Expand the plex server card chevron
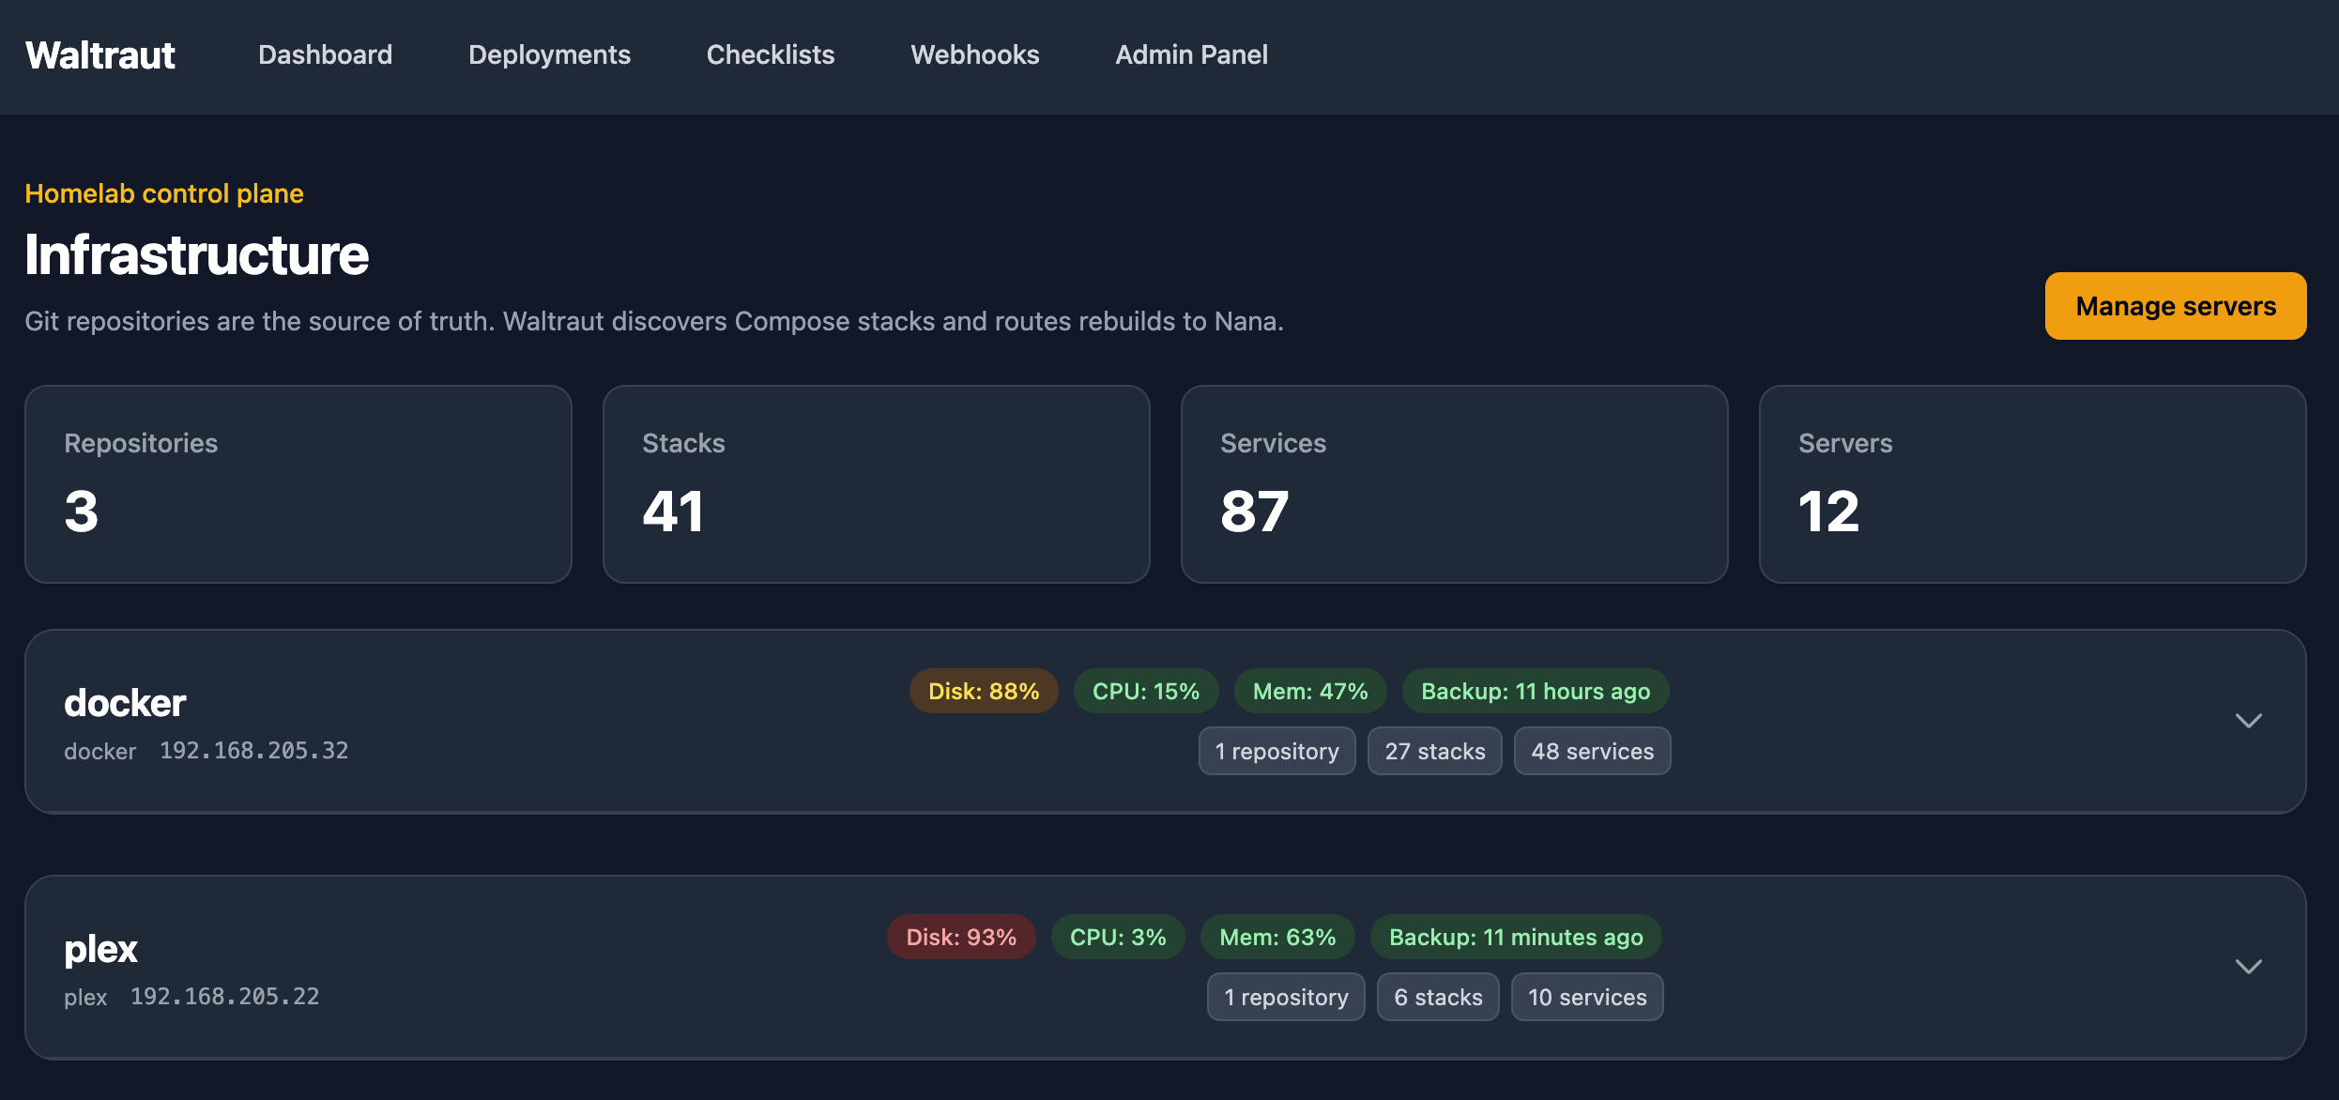Viewport: 2339px width, 1100px height. [x=2248, y=967]
